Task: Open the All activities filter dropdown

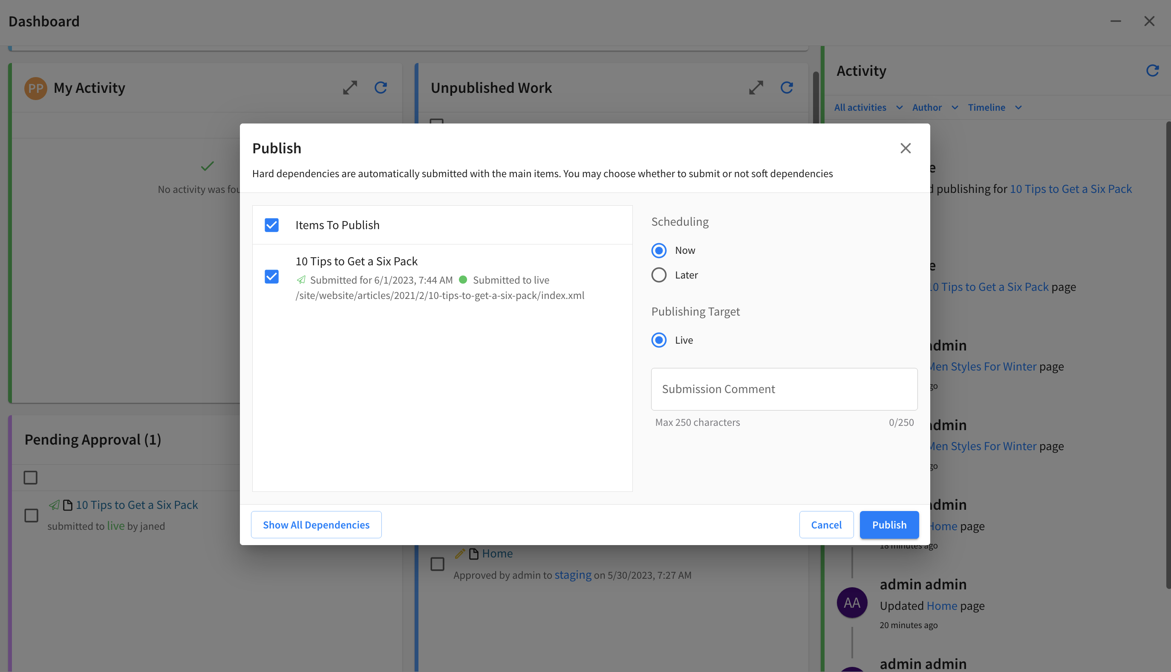Action: [x=868, y=107]
